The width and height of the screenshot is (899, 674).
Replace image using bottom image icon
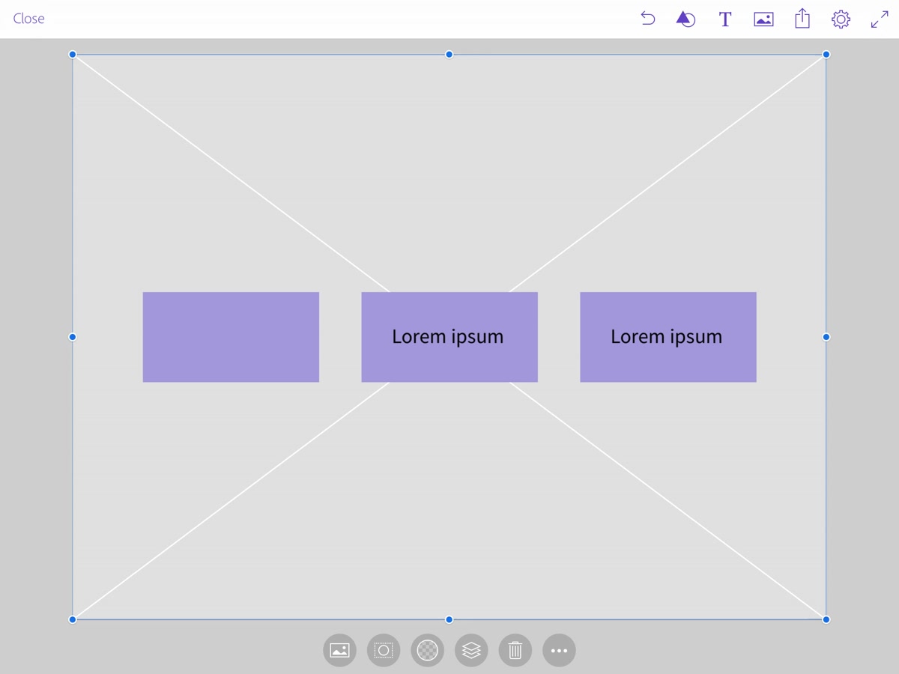339,651
